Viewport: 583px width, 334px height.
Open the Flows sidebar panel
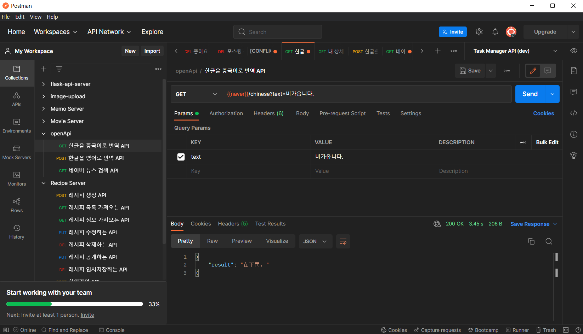point(17,205)
